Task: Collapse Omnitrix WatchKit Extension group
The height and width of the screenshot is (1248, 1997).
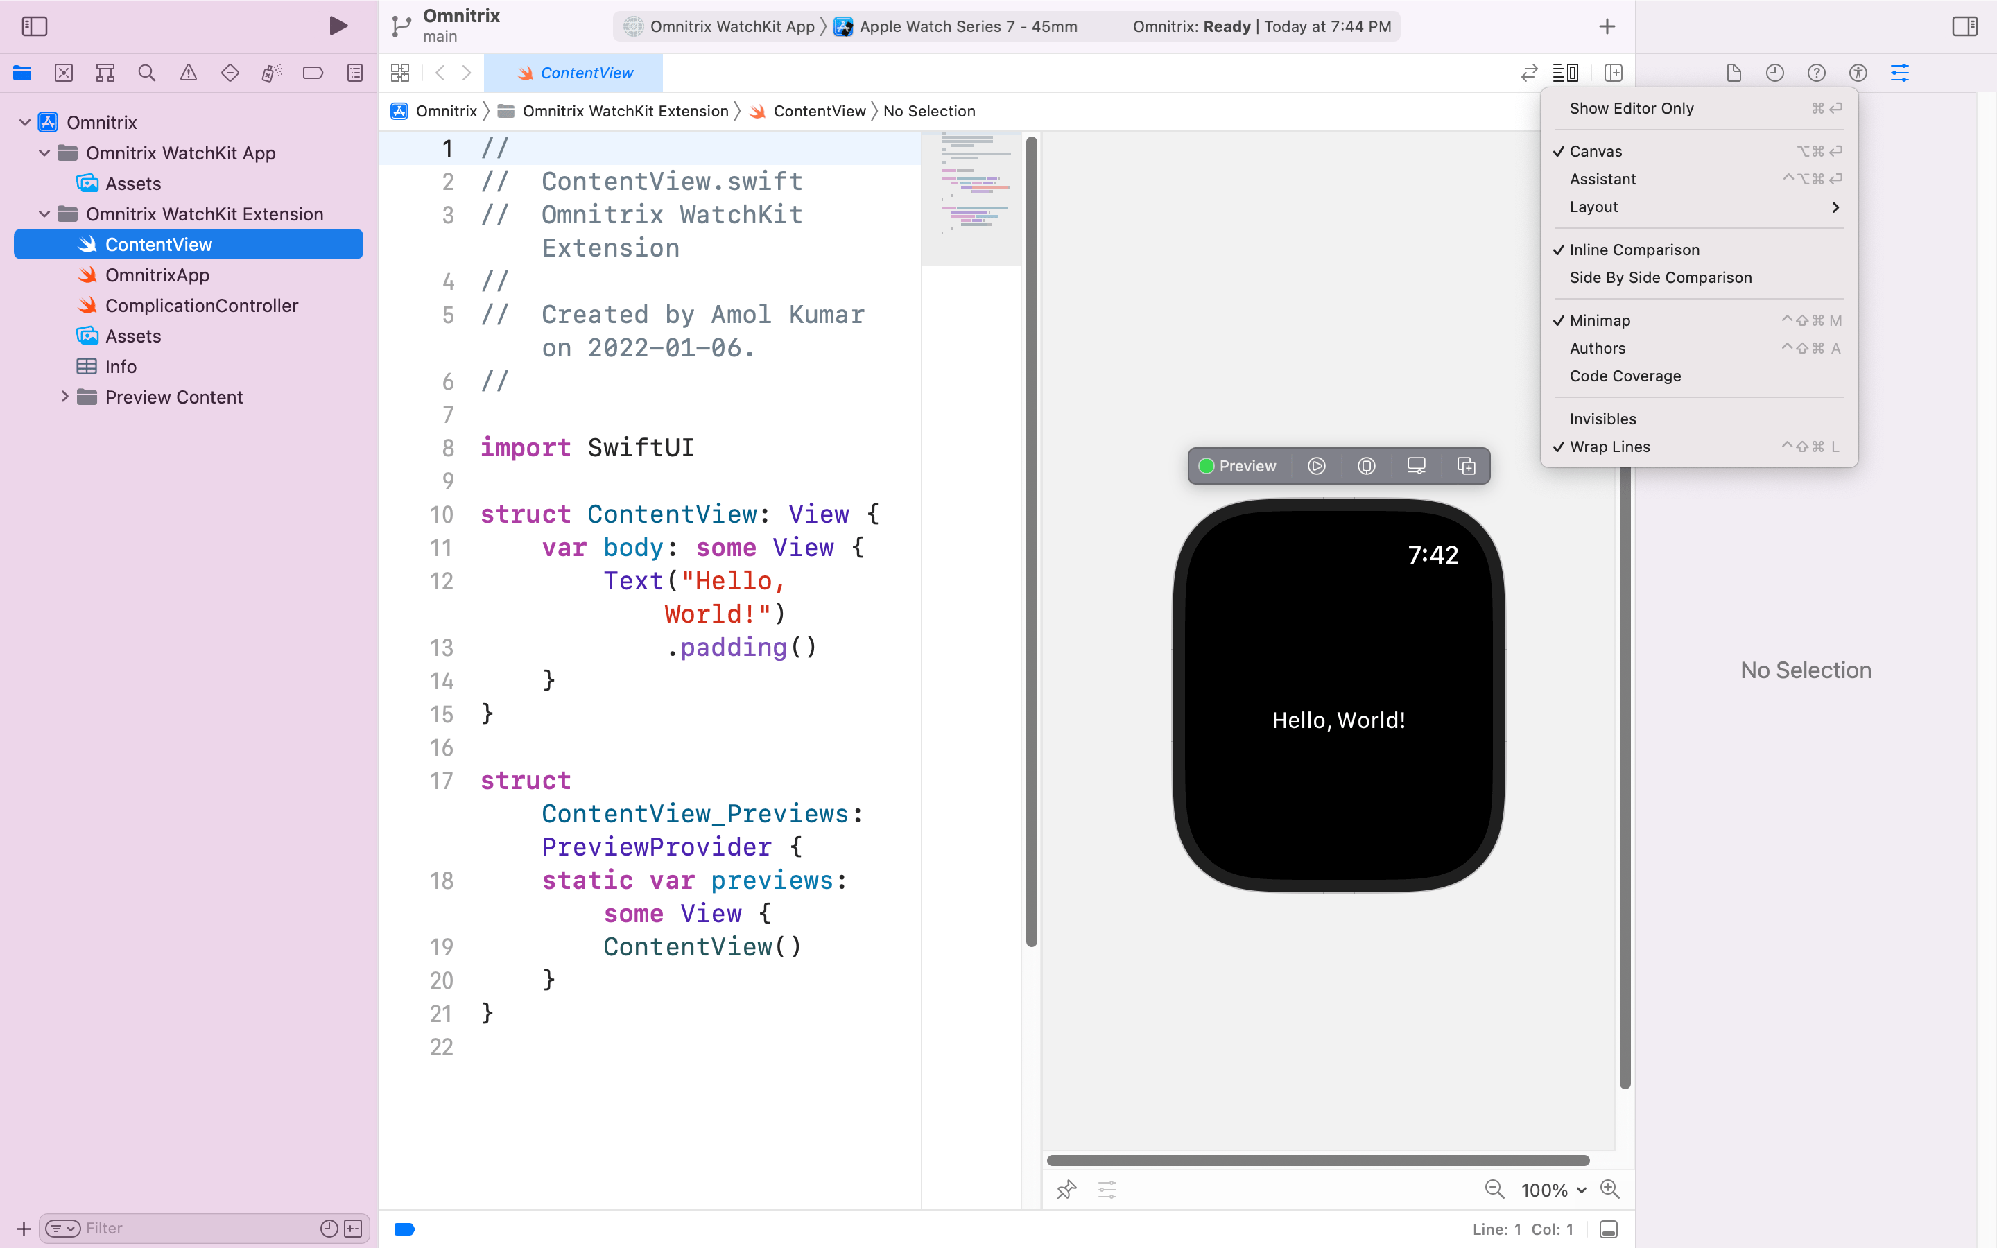Action: 44,214
